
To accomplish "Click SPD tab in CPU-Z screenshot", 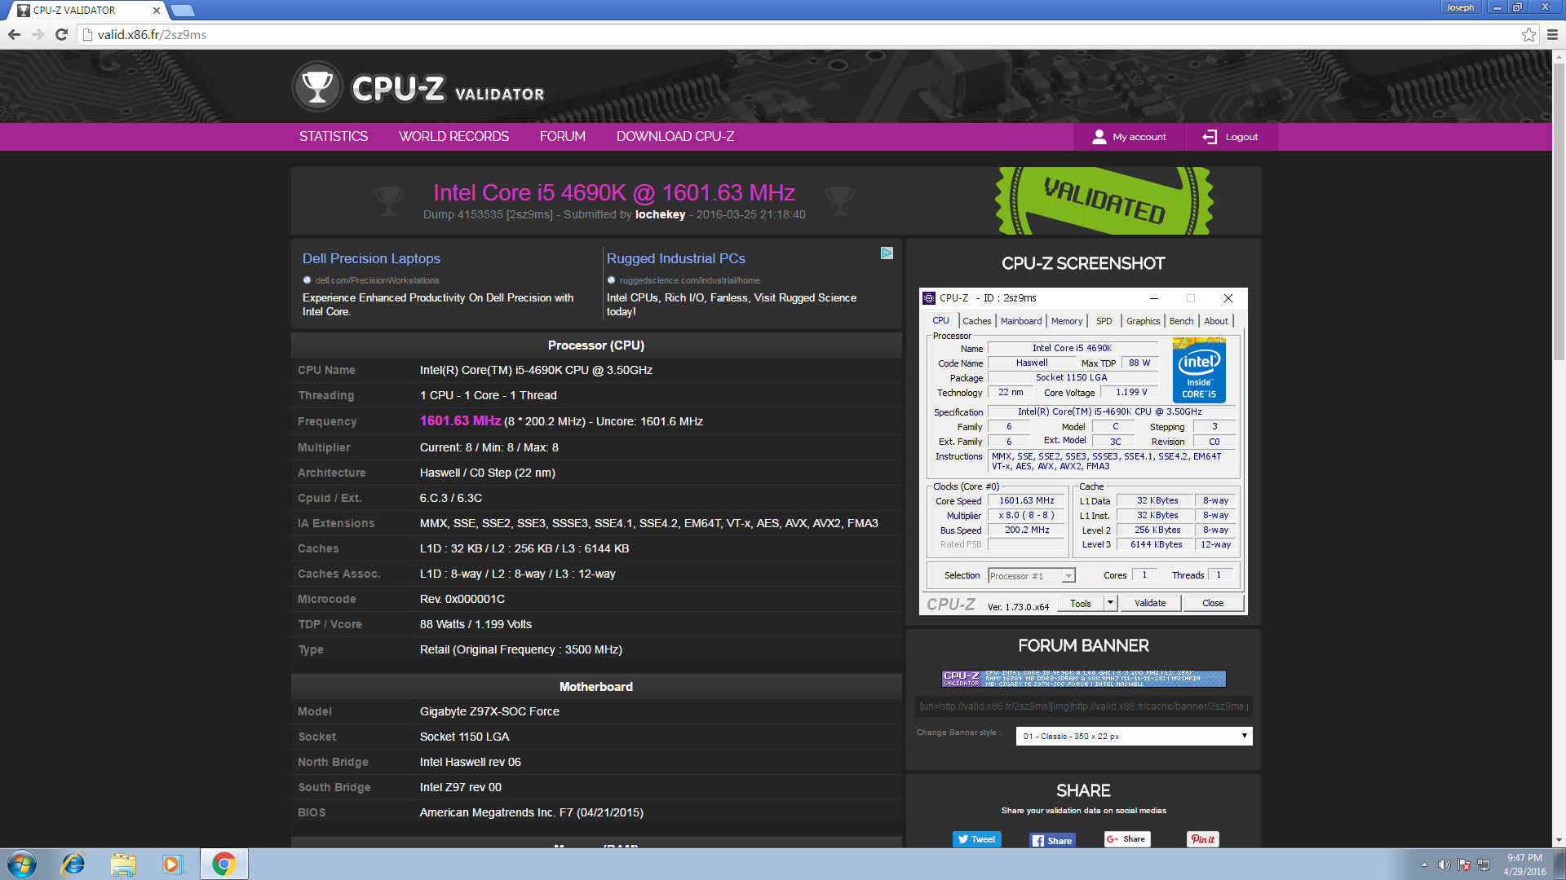I will [x=1104, y=321].
